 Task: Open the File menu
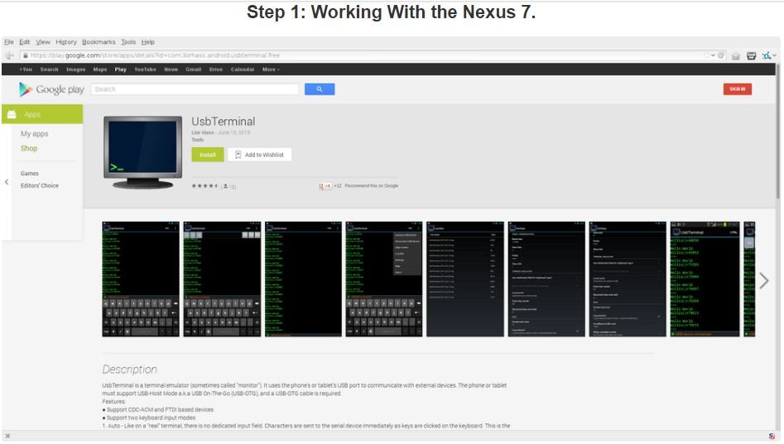coord(9,42)
